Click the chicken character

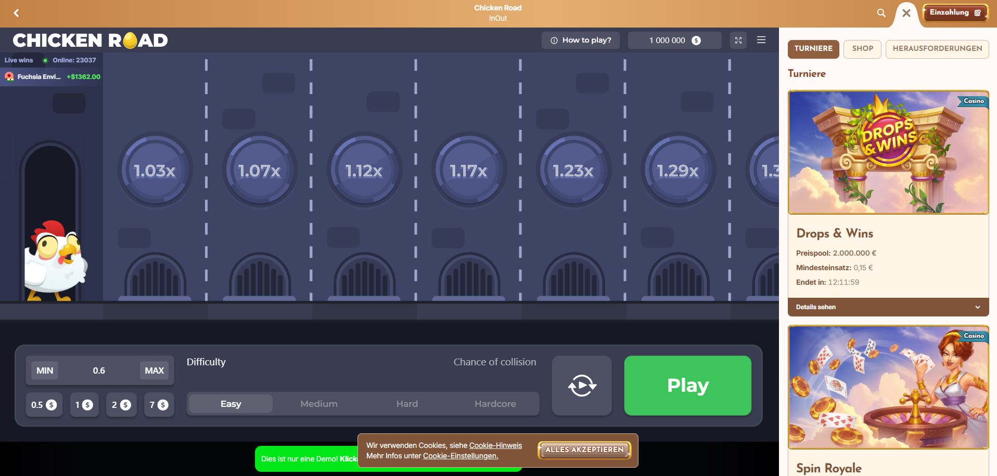(x=55, y=261)
